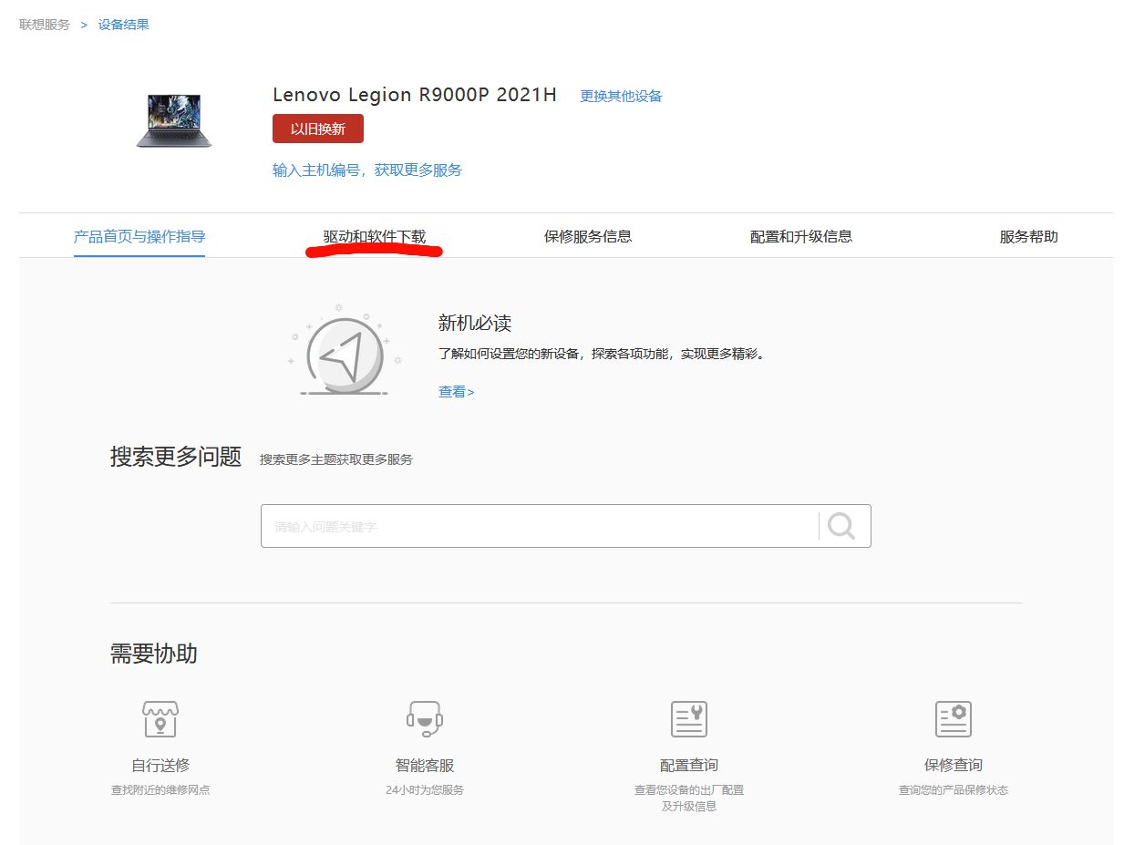
Task: Click the 需要协助 heading
Action: [x=154, y=654]
